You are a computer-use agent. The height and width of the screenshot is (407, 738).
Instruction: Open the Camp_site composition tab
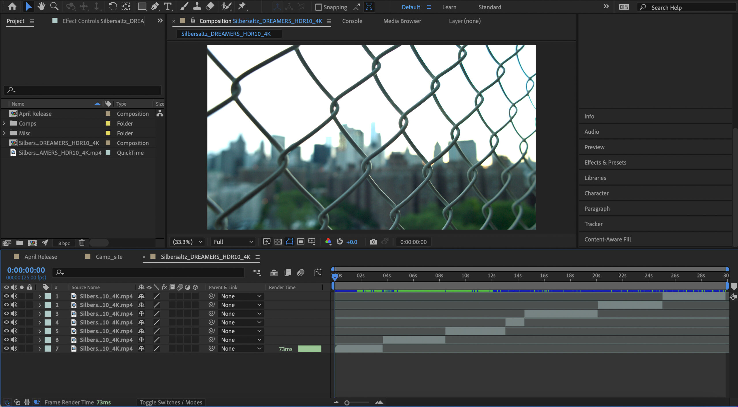coord(109,256)
